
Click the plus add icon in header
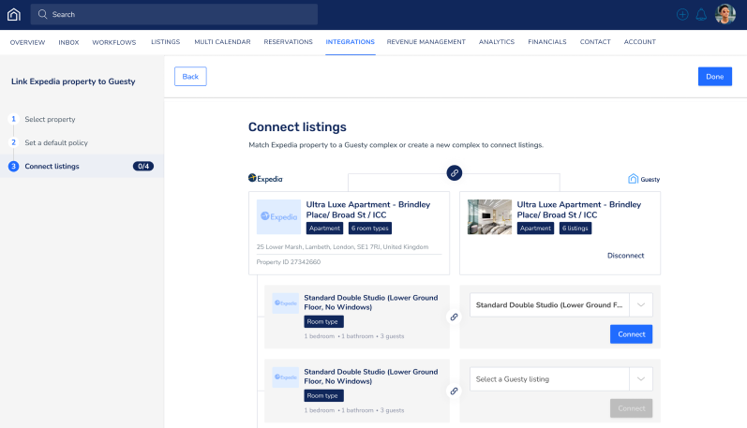click(682, 15)
